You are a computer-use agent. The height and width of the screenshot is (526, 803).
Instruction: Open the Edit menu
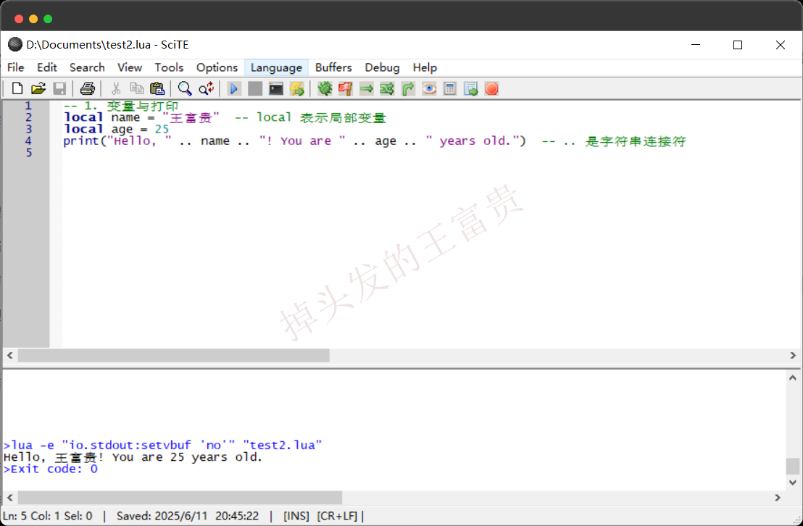click(x=46, y=67)
